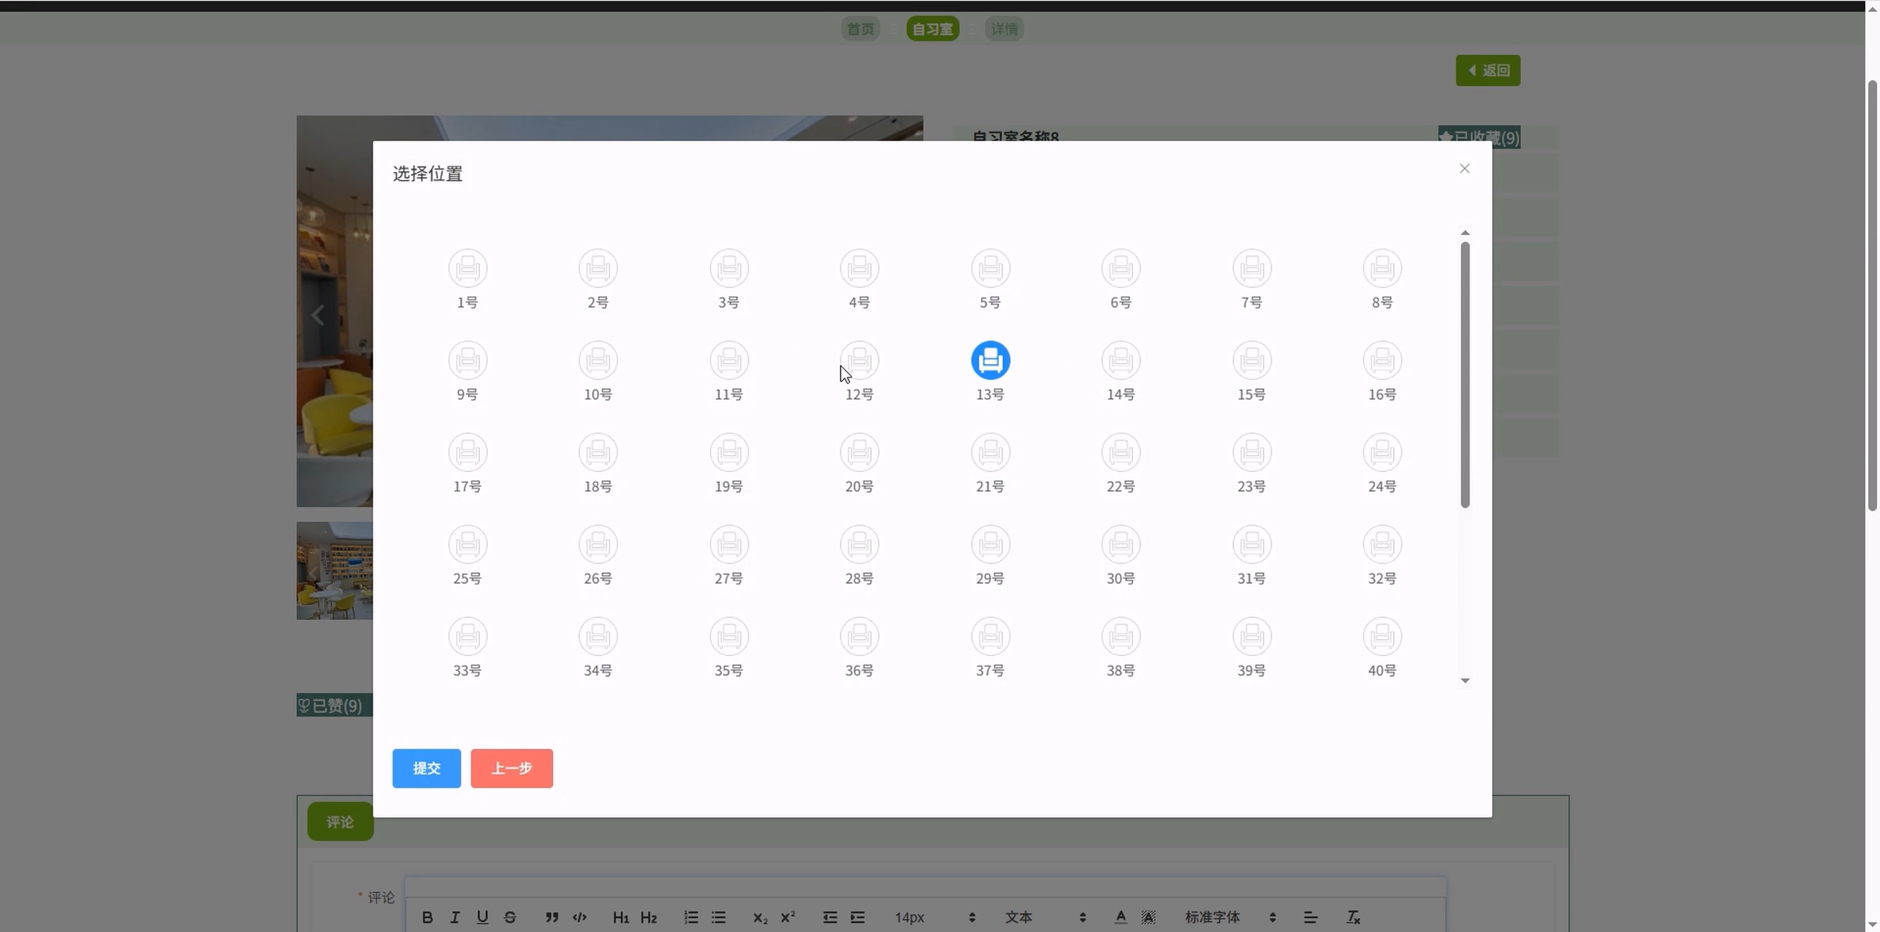Insert a blockquote in the editor

[552, 918]
